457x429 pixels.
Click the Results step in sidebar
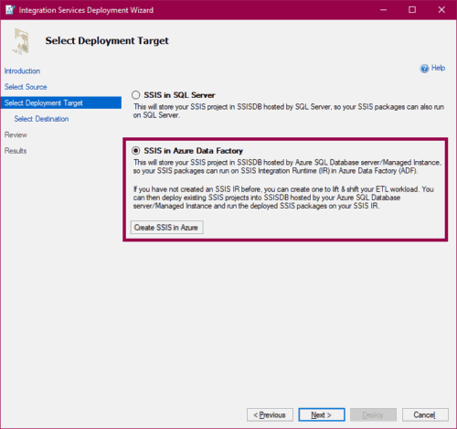16,151
